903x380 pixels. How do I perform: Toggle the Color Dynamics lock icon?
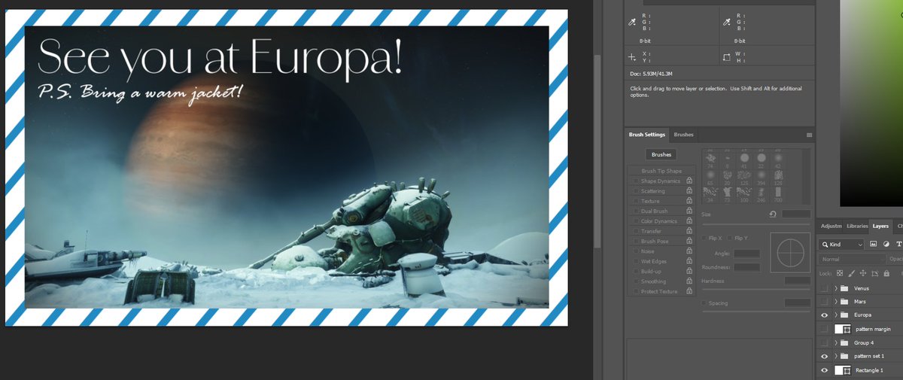point(689,221)
